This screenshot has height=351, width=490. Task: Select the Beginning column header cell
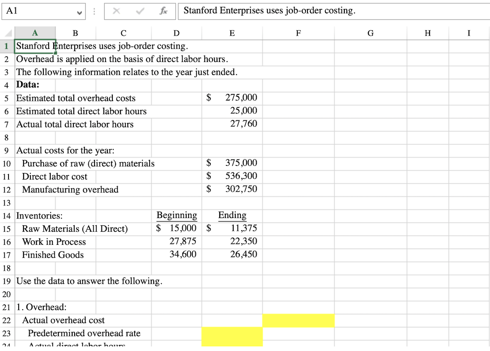coord(176,216)
